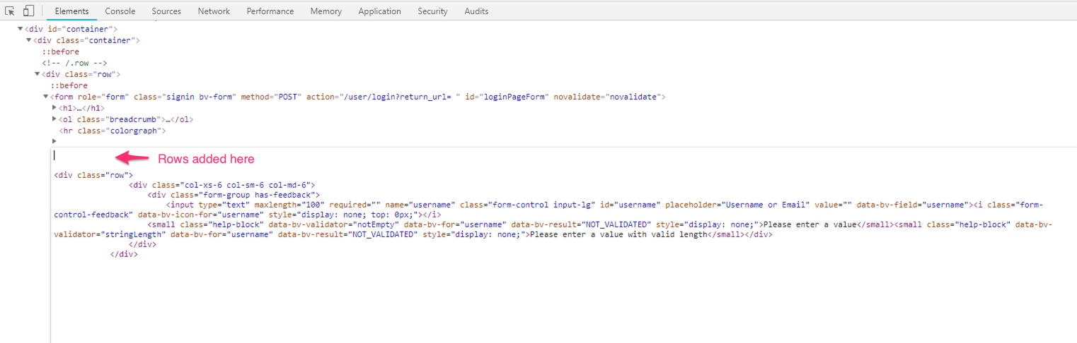Switch to the Security tab
Screen dimensions: 1077x343
pyautogui.click(x=432, y=11)
